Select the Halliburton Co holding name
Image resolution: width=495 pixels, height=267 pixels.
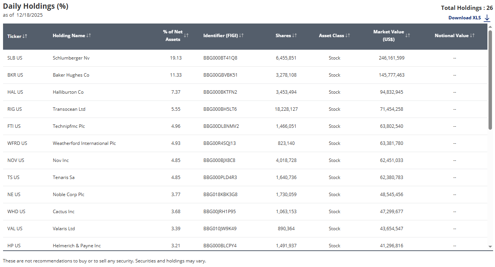(68, 92)
